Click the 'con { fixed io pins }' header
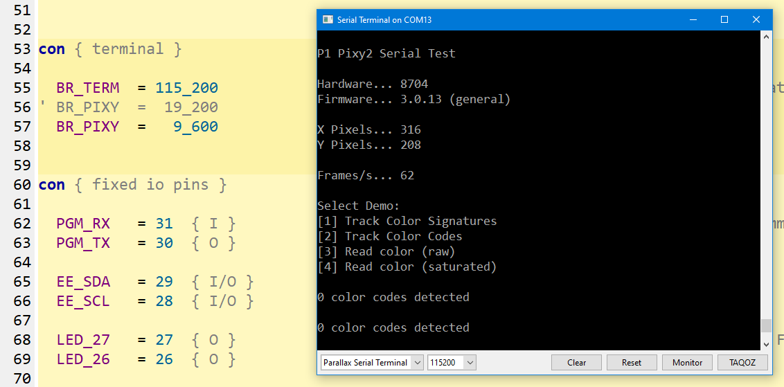 pyautogui.click(x=132, y=185)
